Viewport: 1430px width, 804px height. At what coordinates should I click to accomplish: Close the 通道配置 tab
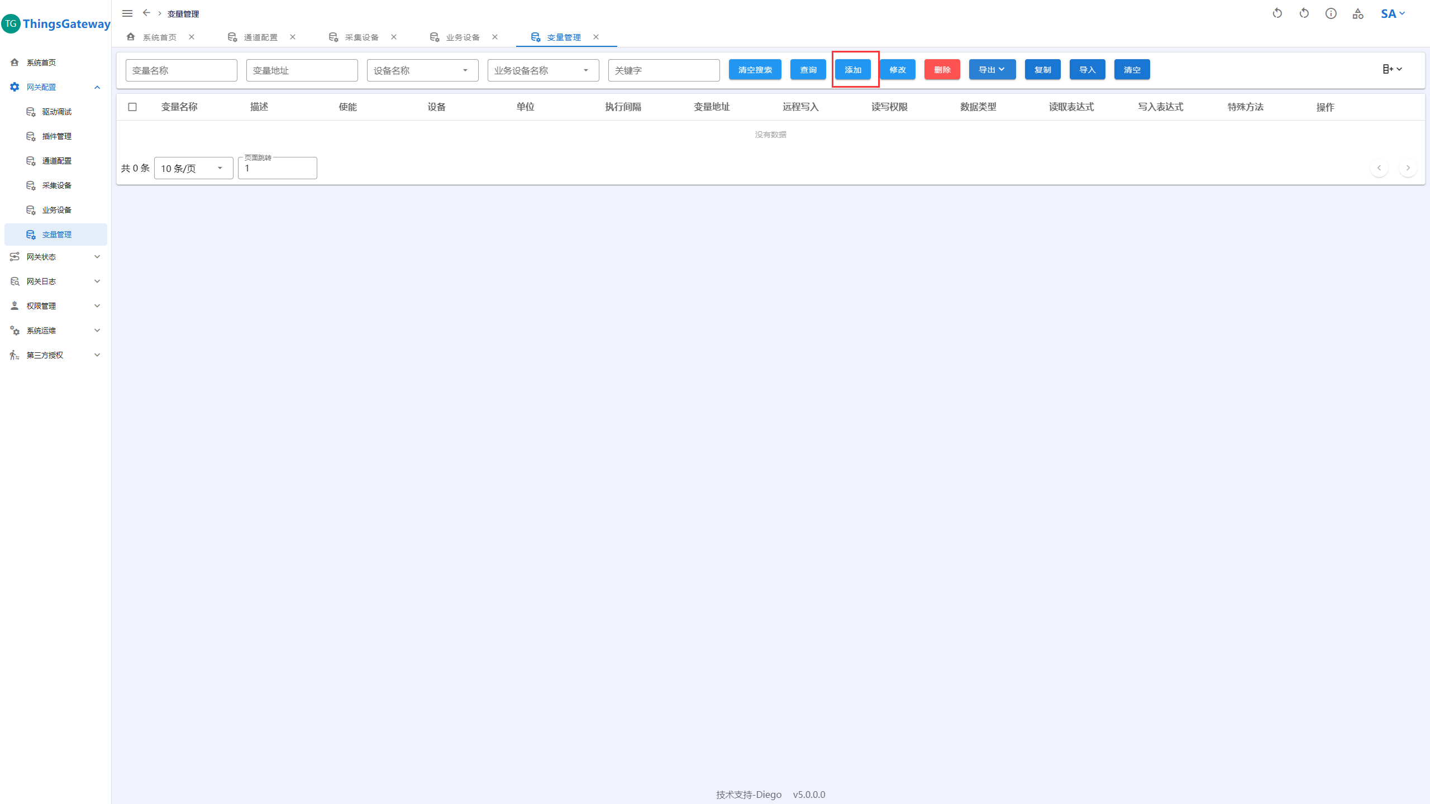click(293, 37)
